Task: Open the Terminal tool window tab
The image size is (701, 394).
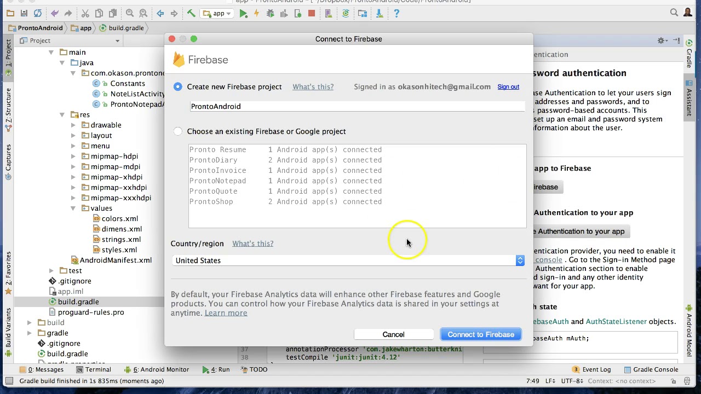Action: point(93,369)
